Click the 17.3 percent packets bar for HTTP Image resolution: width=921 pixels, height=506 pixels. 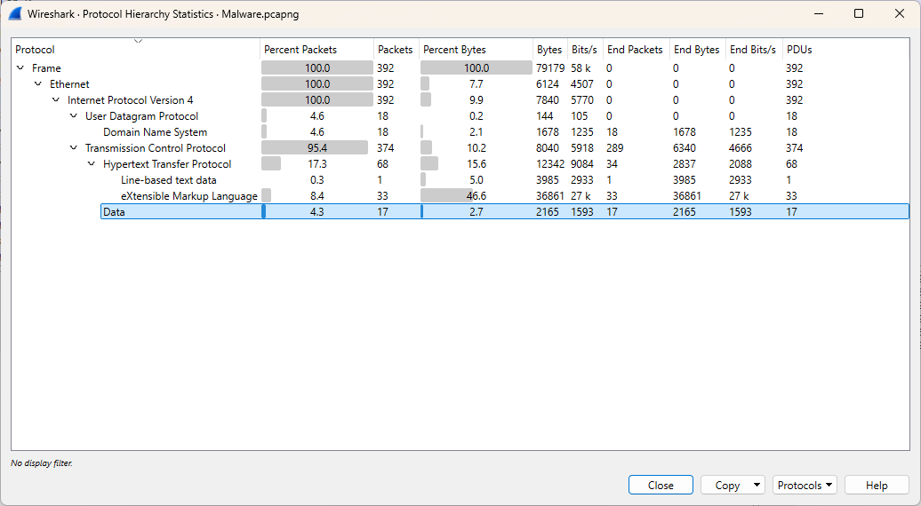pyautogui.click(x=271, y=163)
